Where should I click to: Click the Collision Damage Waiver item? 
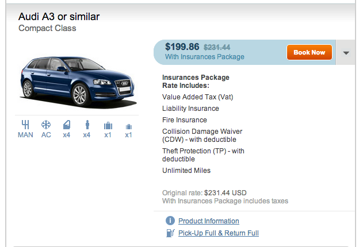click(202, 135)
